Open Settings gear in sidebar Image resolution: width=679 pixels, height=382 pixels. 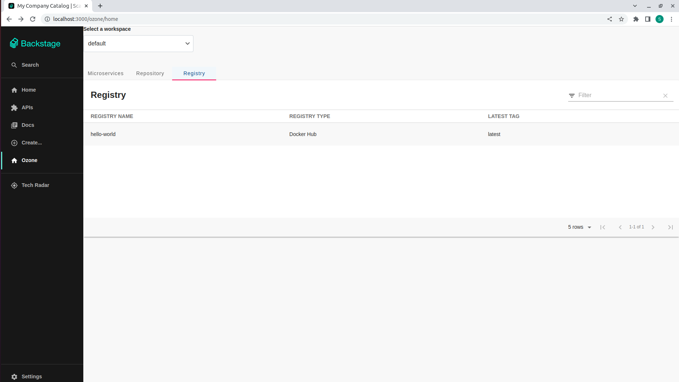tap(14, 377)
